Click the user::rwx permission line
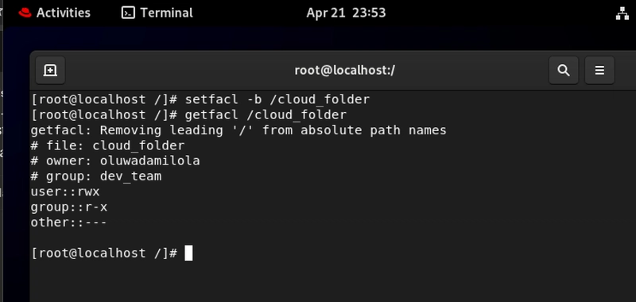This screenshot has height=302, width=636. [65, 192]
